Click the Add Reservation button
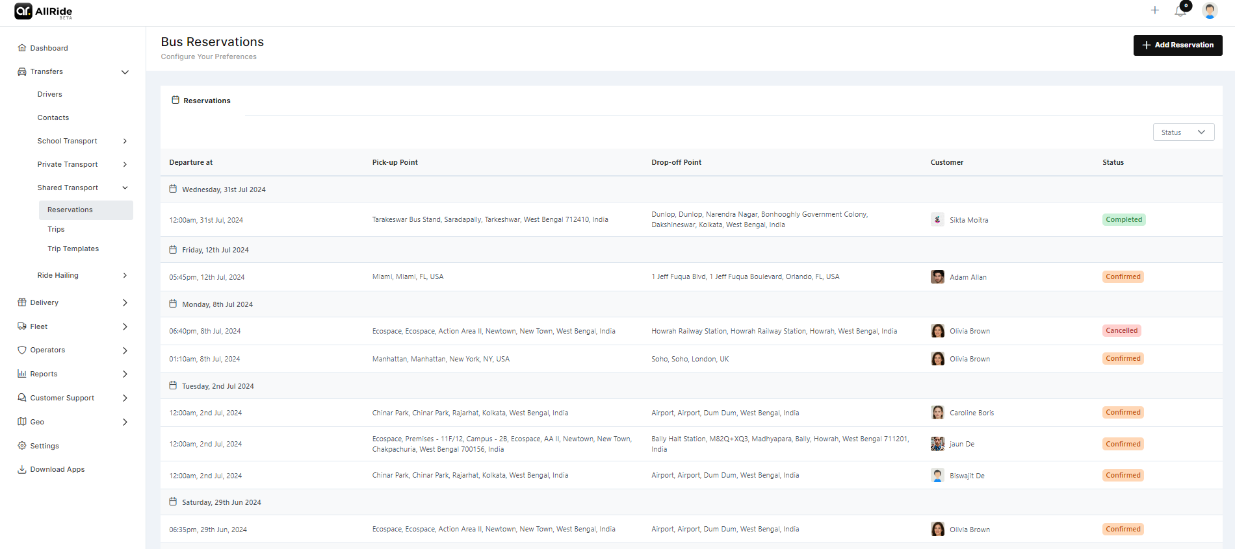Screen dimensions: 1235x549 click(x=1177, y=45)
